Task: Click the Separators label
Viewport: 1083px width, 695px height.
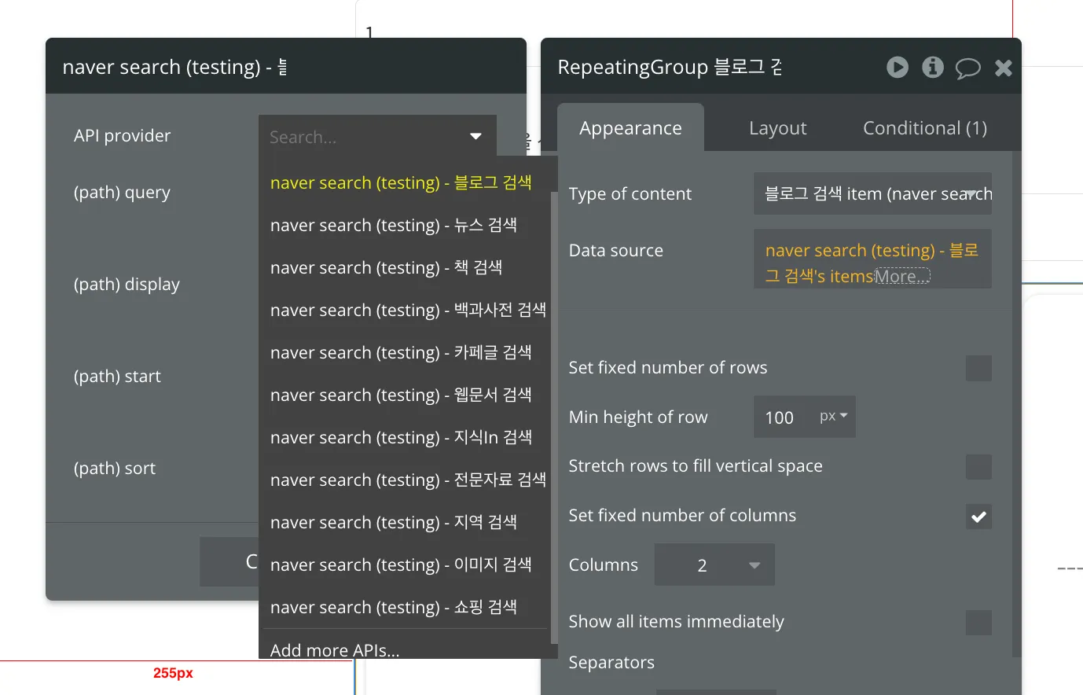Action: [611, 663]
